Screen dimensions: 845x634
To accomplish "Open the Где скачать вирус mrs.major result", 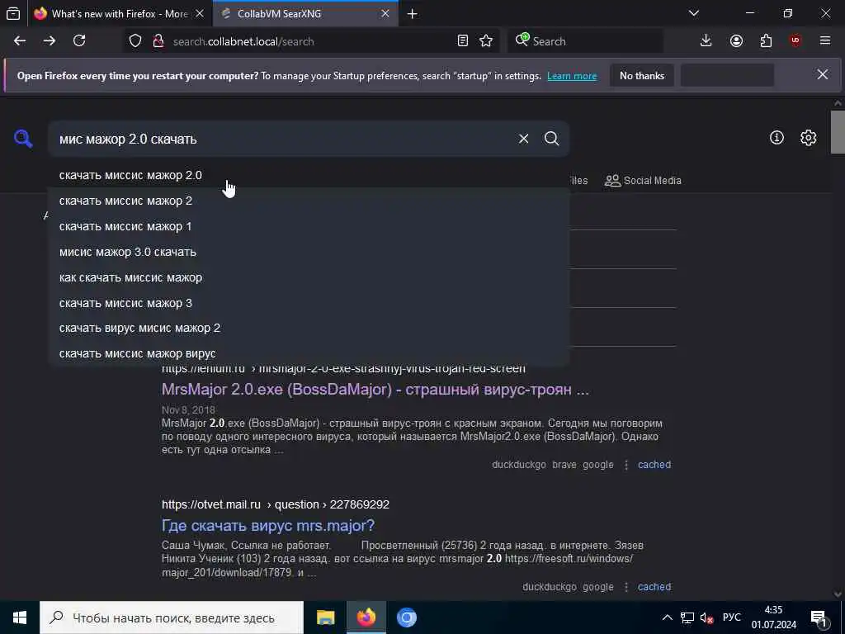I will [268, 526].
